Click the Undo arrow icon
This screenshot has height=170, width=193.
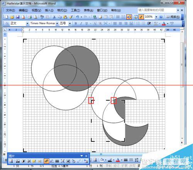click(x=77, y=17)
